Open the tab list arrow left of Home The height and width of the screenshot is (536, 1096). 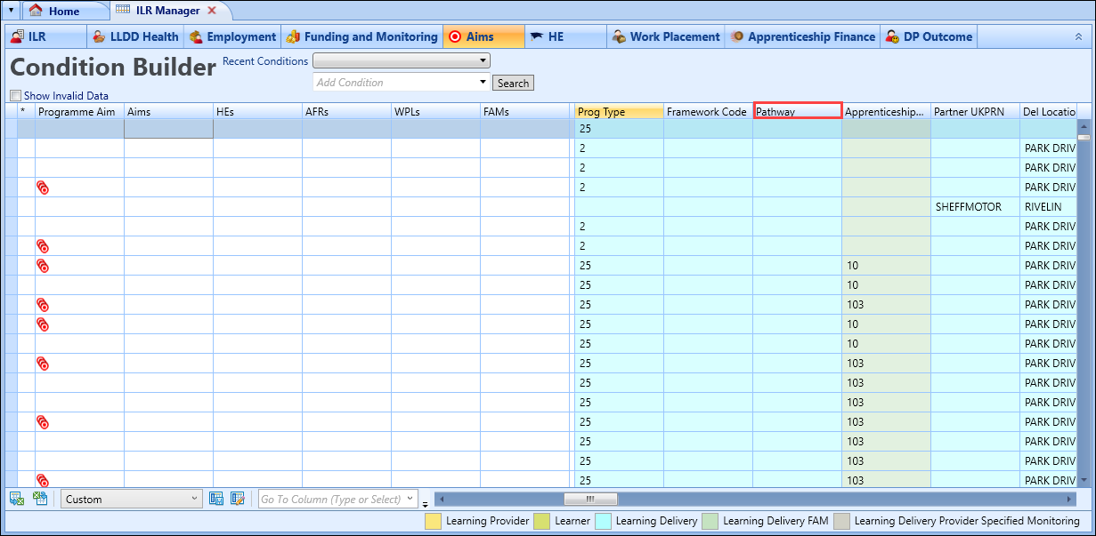[x=10, y=11]
